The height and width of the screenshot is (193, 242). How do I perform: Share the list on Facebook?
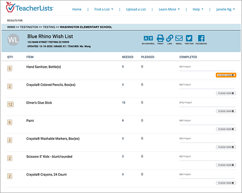[x=201, y=40]
